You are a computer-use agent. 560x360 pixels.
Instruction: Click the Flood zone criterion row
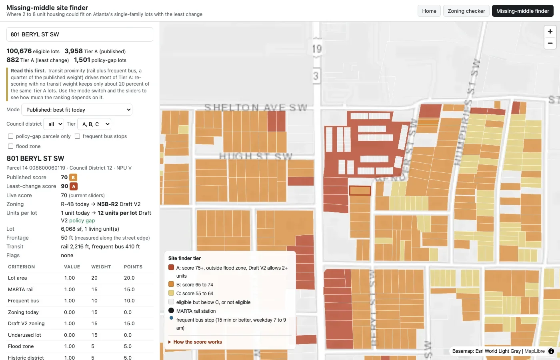[80, 346]
